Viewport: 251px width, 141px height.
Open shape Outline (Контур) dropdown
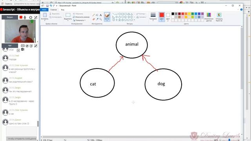tap(141, 14)
